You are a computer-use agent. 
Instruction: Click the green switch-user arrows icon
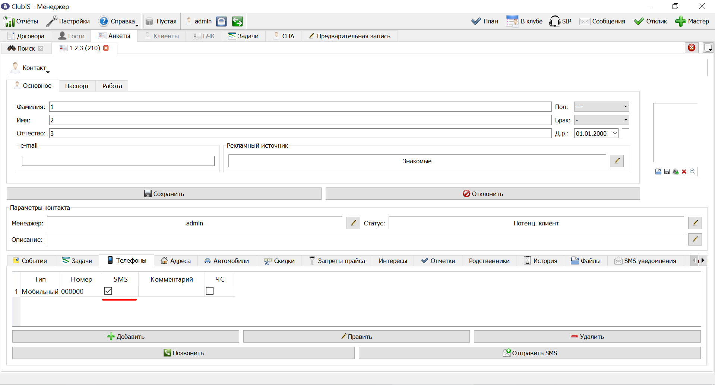point(237,21)
